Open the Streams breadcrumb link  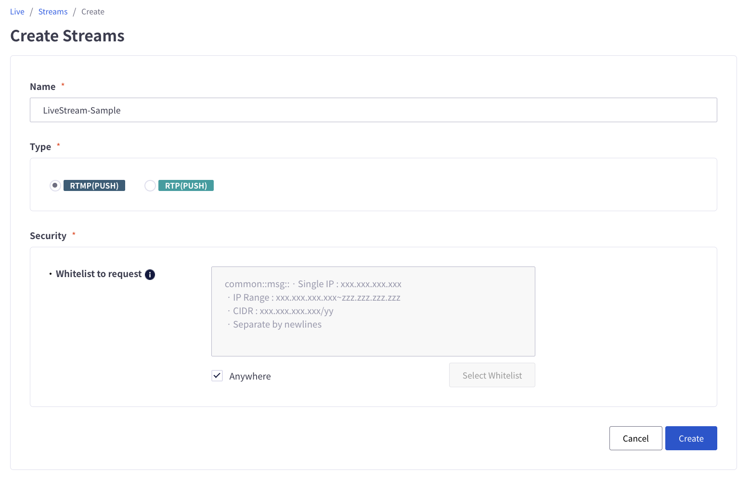tap(53, 12)
